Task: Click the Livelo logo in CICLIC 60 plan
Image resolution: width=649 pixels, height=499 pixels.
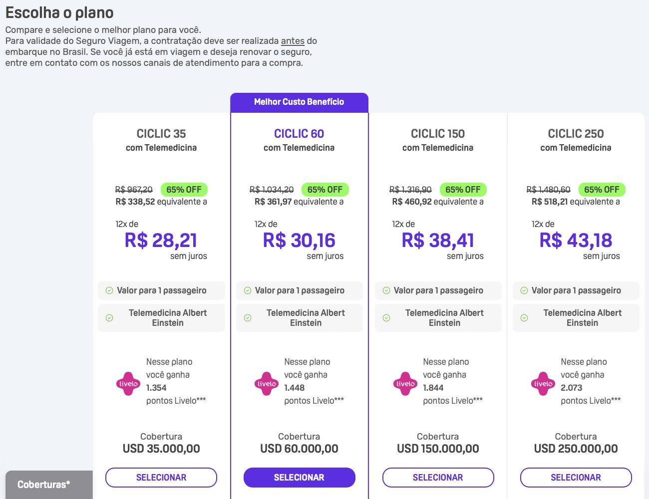Action: (267, 384)
